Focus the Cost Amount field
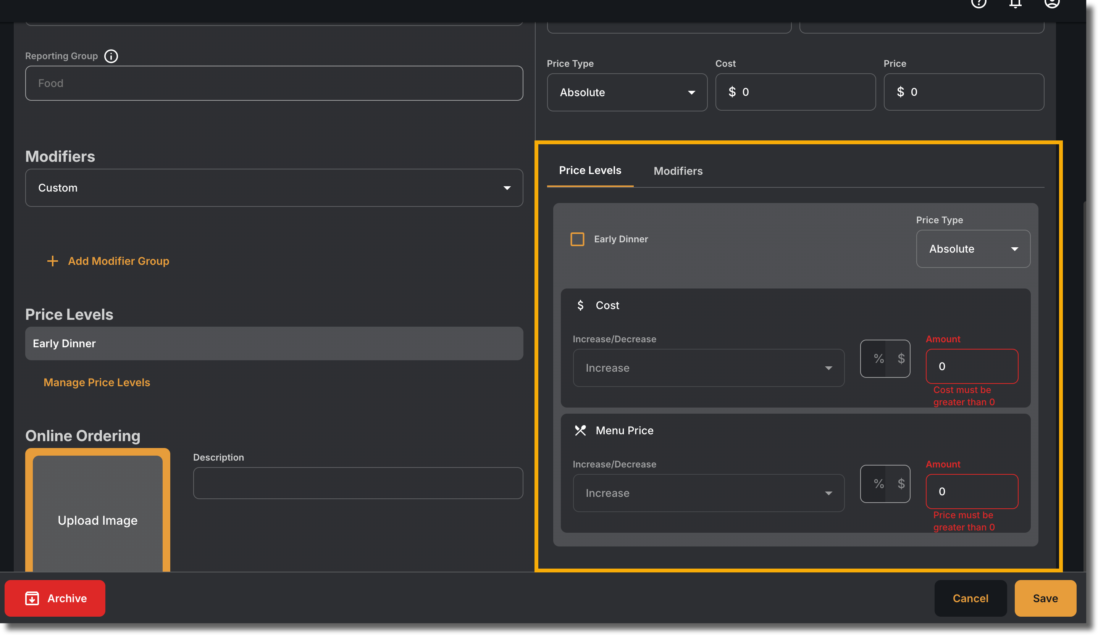Screen dimensions: 1098x635 (972, 366)
